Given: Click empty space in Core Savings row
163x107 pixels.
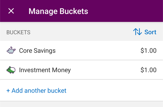Looking at the screenshot, I should pyautogui.click(x=98, y=50).
